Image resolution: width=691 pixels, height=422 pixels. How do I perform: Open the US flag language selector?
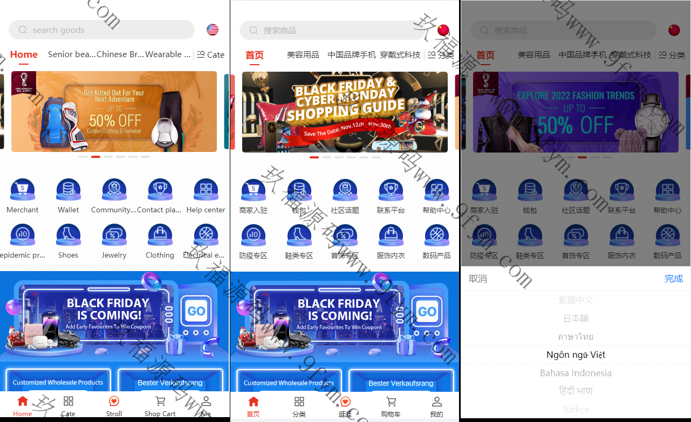(212, 30)
